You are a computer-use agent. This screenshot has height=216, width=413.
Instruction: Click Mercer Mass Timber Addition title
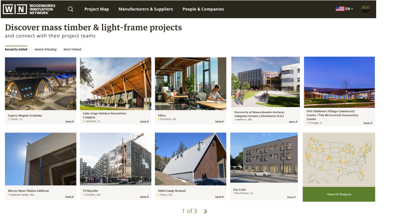(29, 191)
